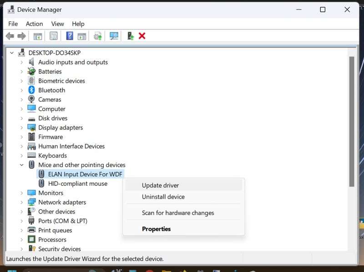
Task: Select the Print queues tree item
Action: tap(55, 230)
